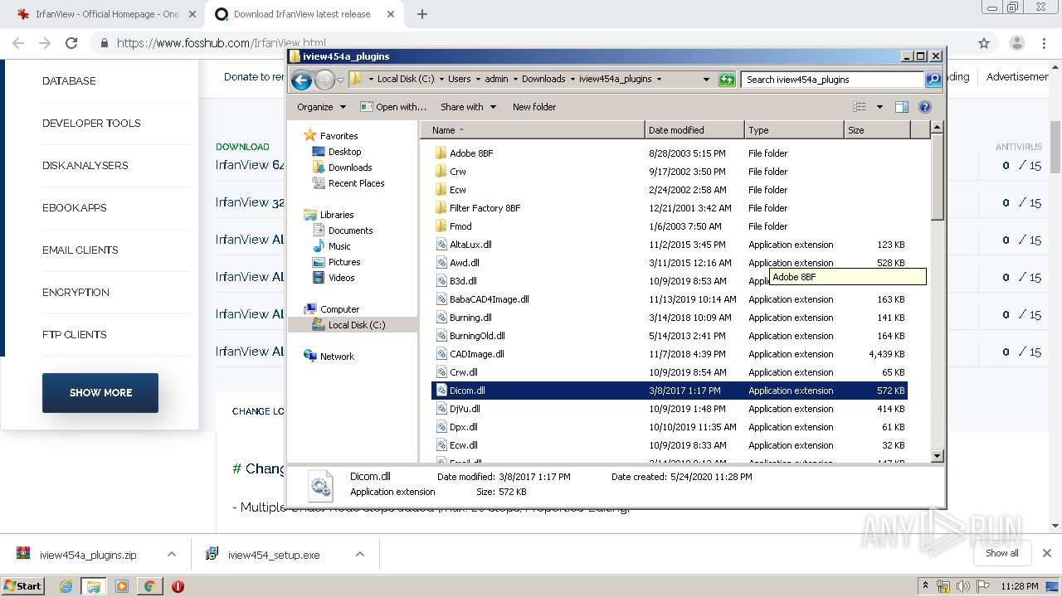The image size is (1062, 597).
Task: Open DEVELOPER TOOLS category on FossHub
Action: [x=91, y=124]
